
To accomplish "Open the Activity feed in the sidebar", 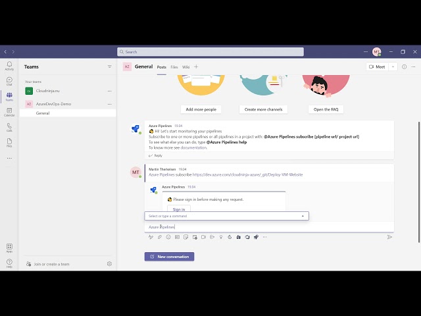I will tap(9, 66).
